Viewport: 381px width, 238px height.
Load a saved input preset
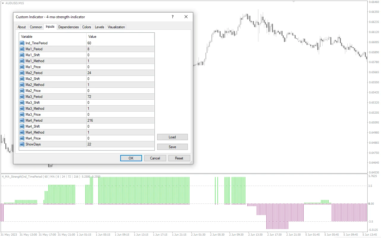(172, 137)
